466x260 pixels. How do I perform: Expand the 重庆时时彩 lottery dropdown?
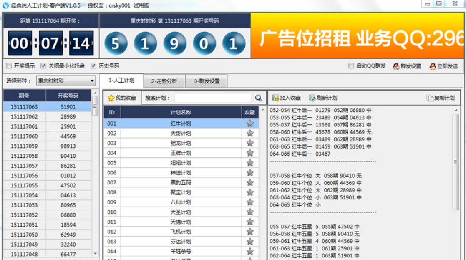(92, 81)
